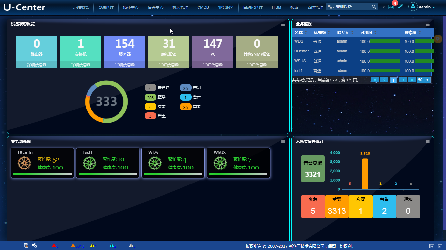The width and height of the screenshot is (446, 250).
Task: Open the 系统管理 menu
Action: pos(315,7)
